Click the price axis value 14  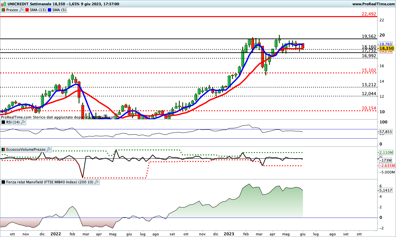[x=382, y=81]
